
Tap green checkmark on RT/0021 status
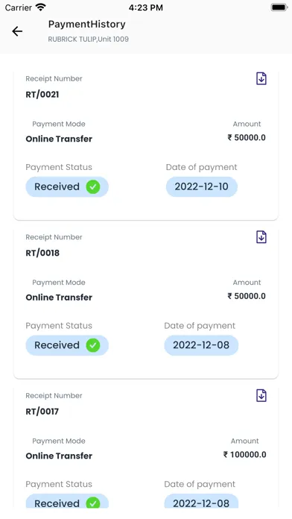(x=93, y=186)
